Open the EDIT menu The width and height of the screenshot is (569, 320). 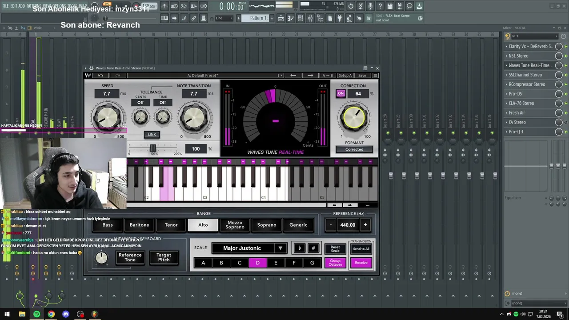[x=13, y=6]
